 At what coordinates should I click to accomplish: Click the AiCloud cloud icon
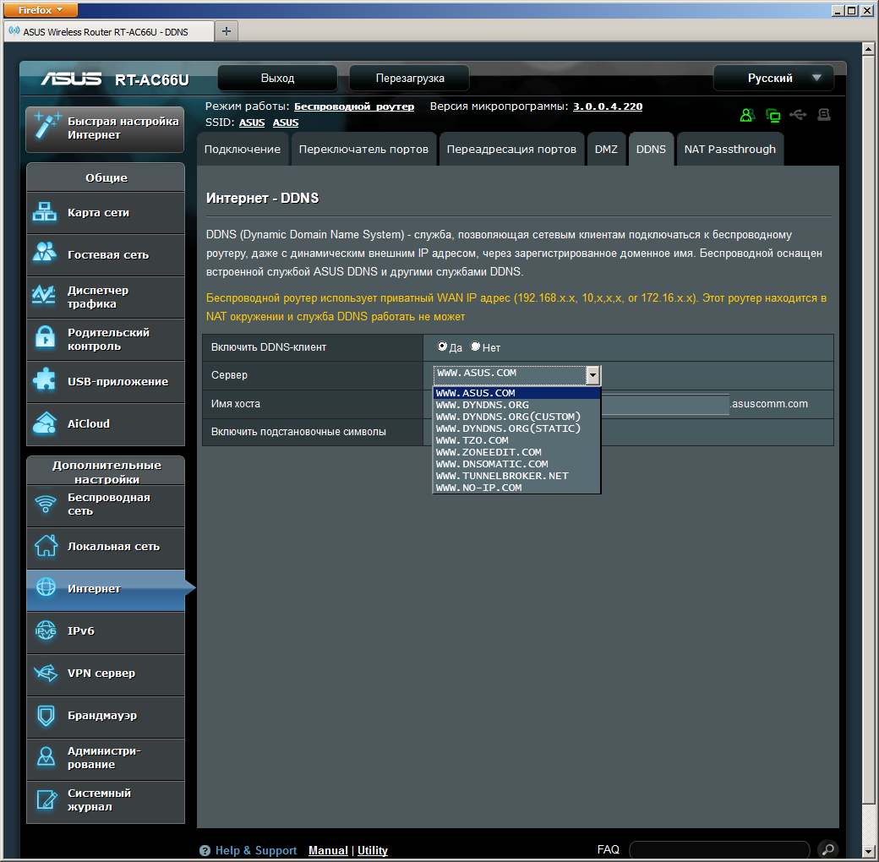pos(44,423)
